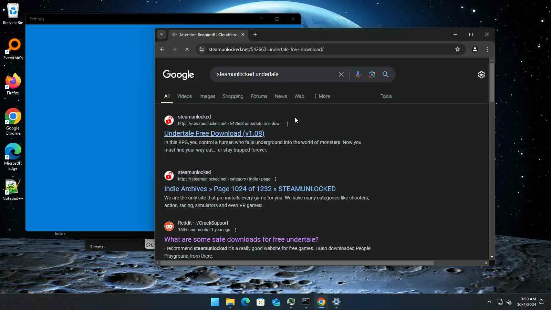Screen dimensions: 551x310
Task: Open volume control in system tray
Action: [509, 302]
